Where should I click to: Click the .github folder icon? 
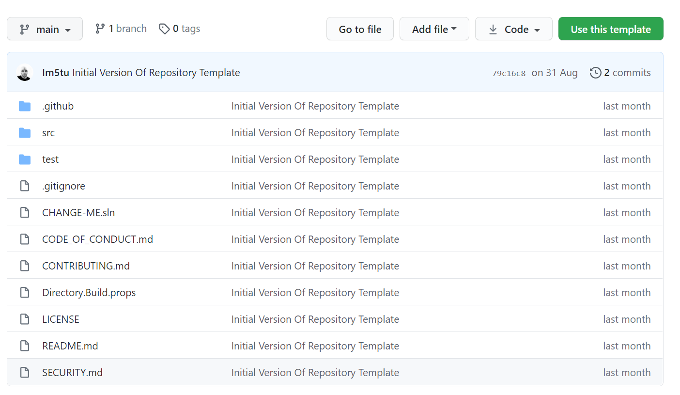click(x=24, y=106)
